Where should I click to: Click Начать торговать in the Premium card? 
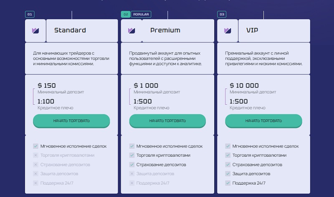click(x=167, y=121)
